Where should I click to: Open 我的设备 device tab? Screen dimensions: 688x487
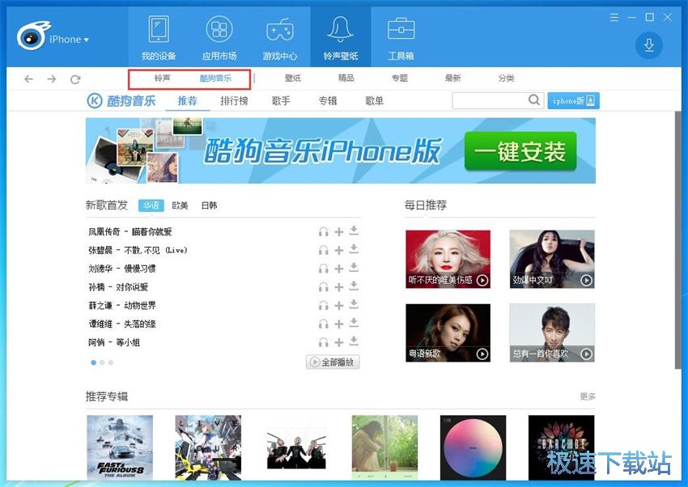click(159, 37)
